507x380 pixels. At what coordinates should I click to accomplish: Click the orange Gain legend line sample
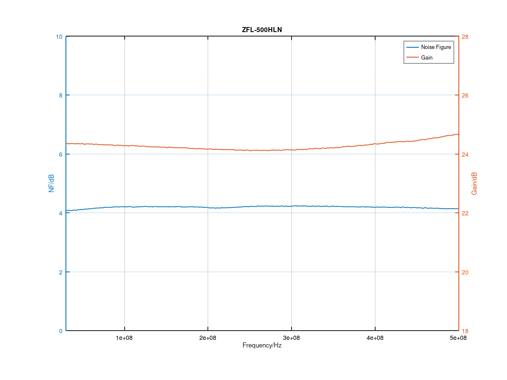(412, 57)
